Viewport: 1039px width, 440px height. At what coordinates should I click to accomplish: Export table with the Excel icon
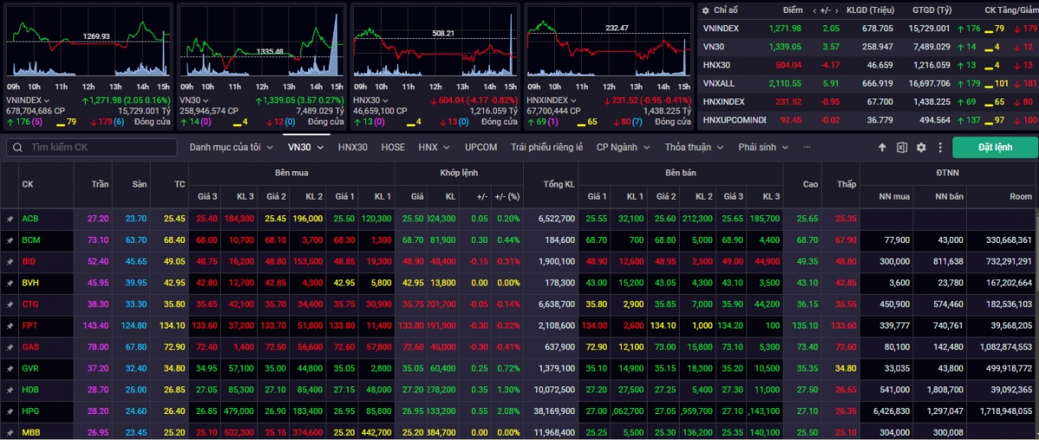click(x=901, y=148)
